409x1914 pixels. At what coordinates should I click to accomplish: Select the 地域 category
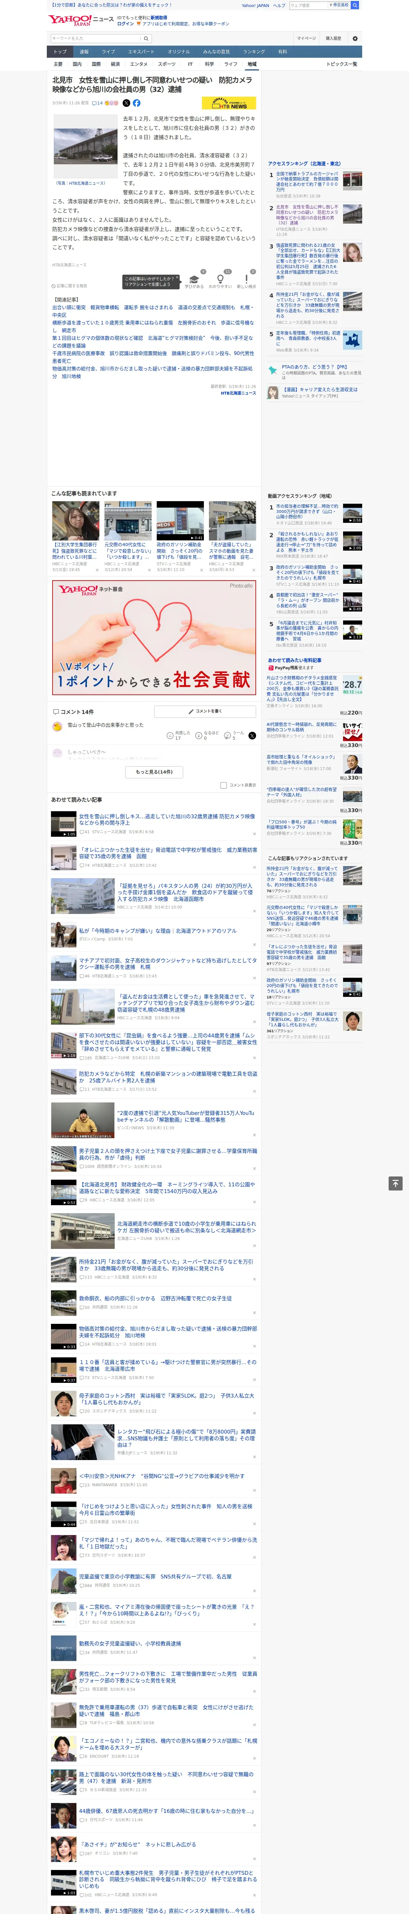[252, 64]
